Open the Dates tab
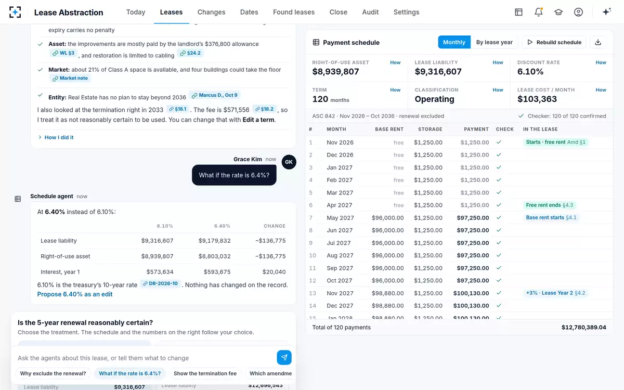 tap(249, 12)
